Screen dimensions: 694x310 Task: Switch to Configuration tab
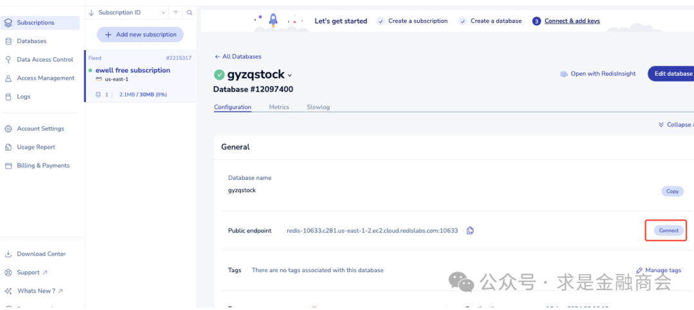233,107
